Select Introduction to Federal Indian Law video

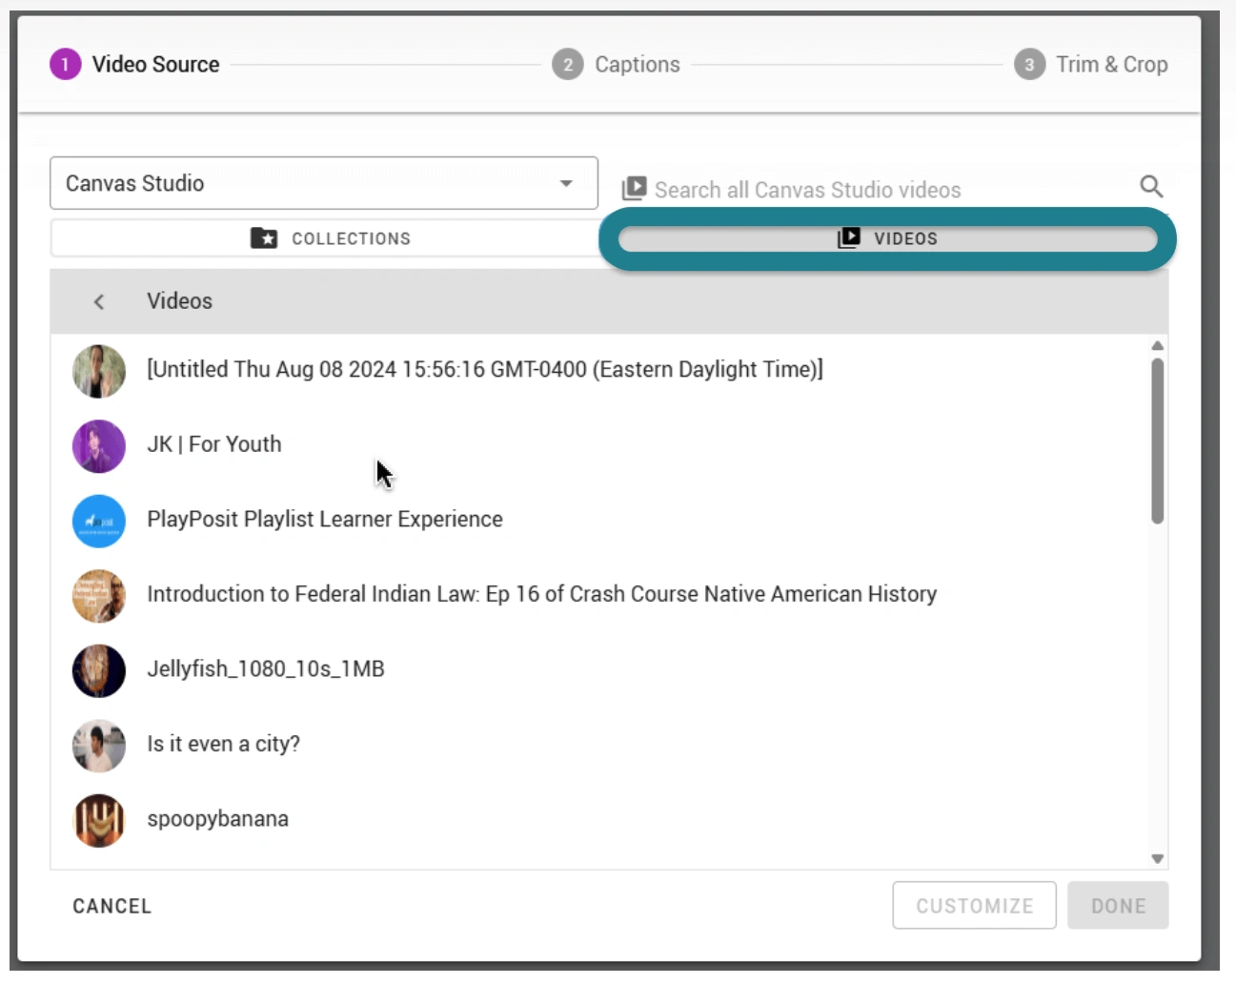(x=600, y=595)
